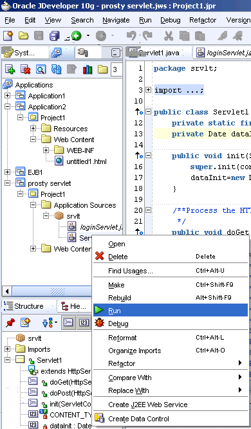
Task: Select loginServlet.java in the navigator tree
Action: click(x=101, y=227)
